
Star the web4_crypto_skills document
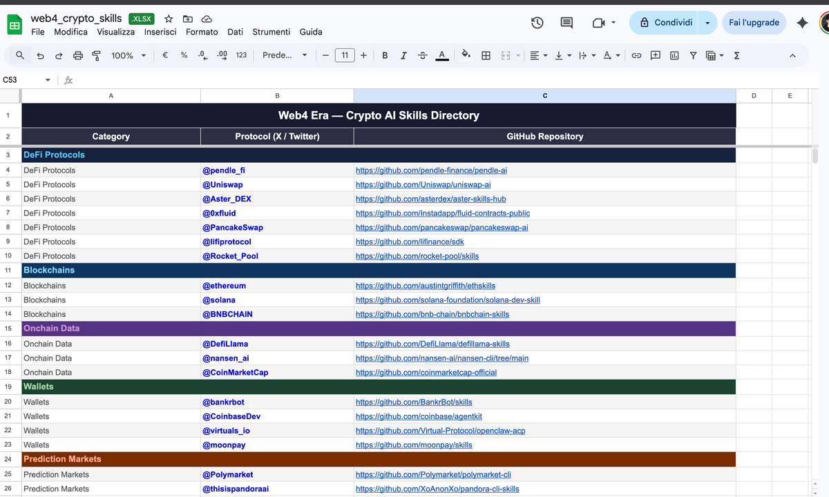(x=169, y=19)
